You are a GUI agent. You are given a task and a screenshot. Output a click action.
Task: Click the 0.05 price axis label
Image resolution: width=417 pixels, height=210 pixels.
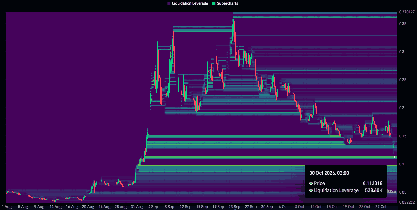pyautogui.click(x=402, y=192)
